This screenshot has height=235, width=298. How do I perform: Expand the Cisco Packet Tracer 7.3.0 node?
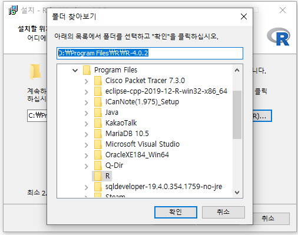tap(86, 81)
